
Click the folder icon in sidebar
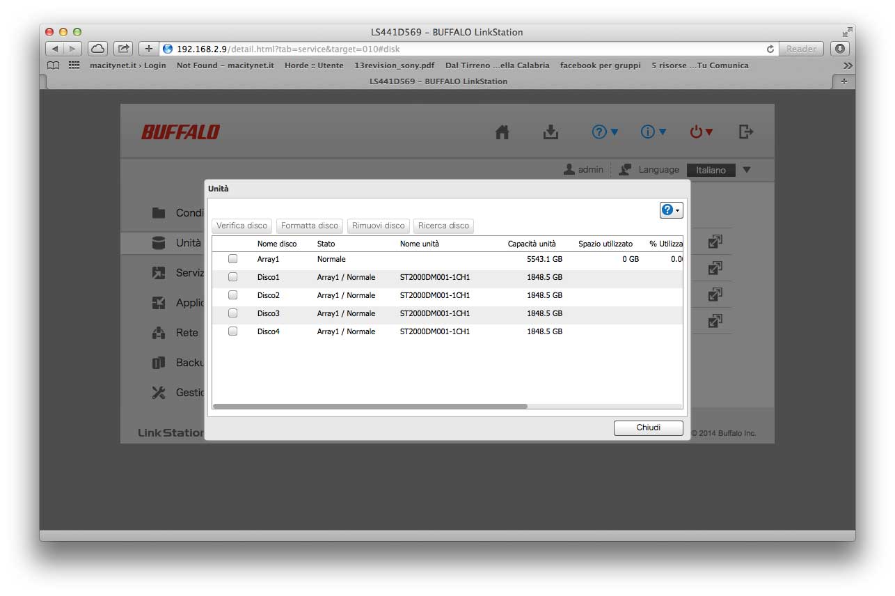159,213
